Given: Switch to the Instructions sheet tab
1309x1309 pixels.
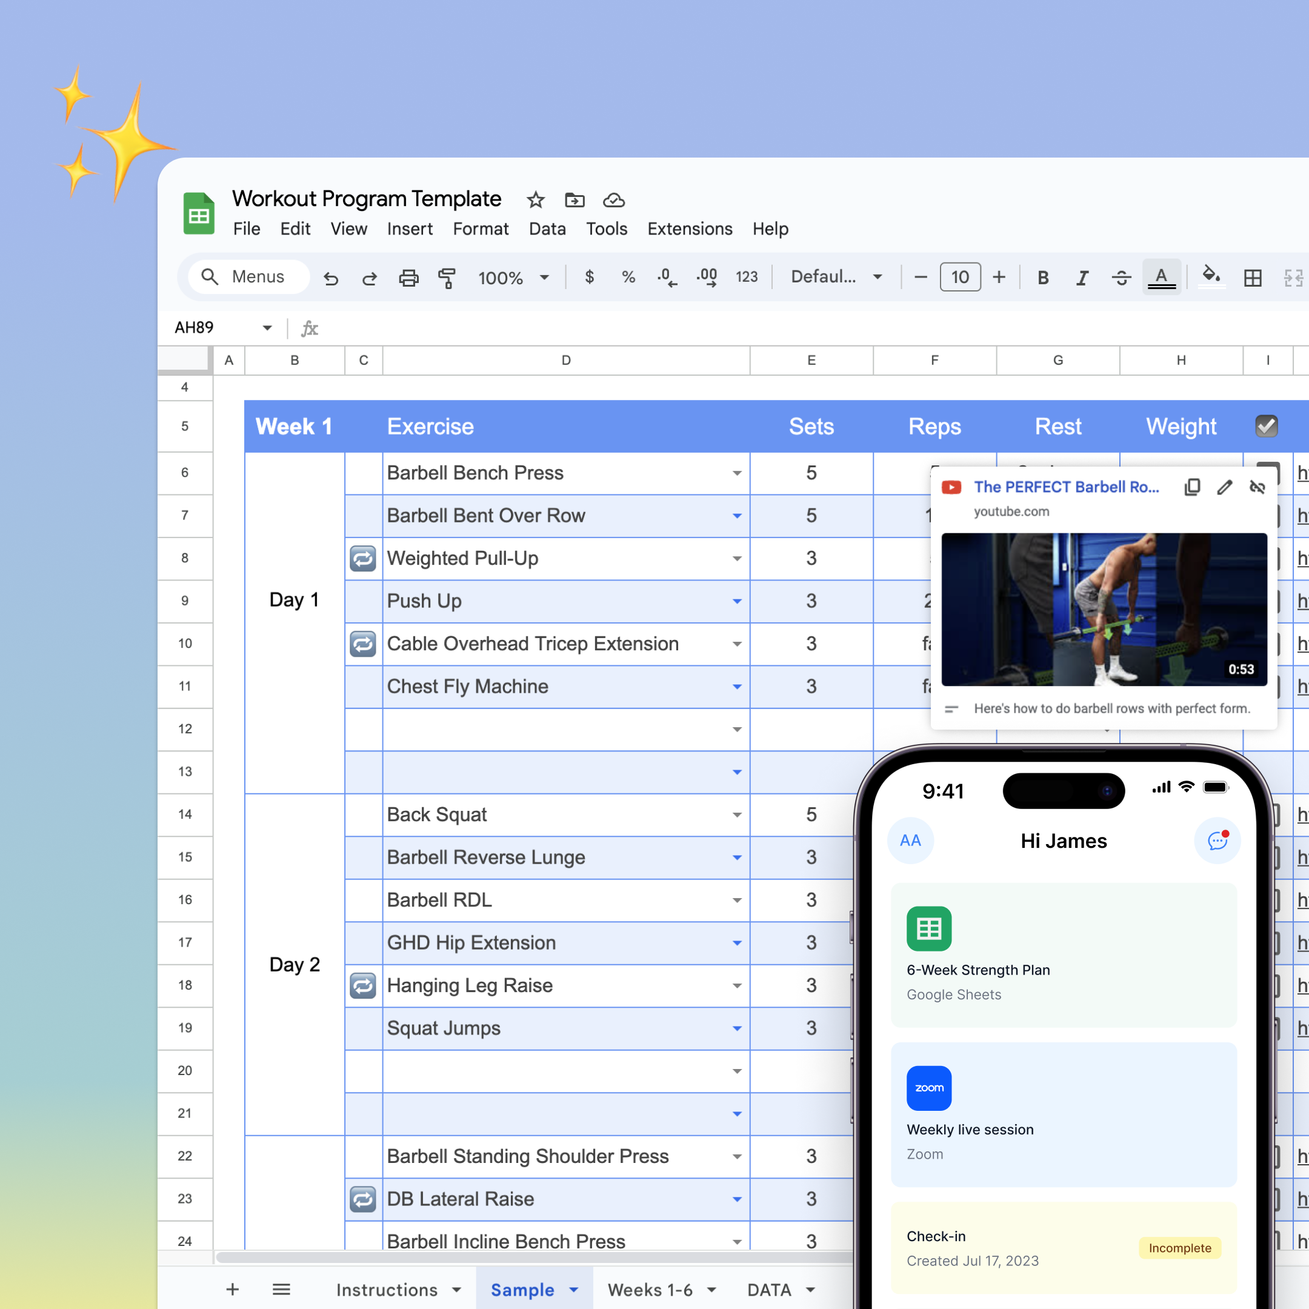Looking at the screenshot, I should click(x=398, y=1290).
